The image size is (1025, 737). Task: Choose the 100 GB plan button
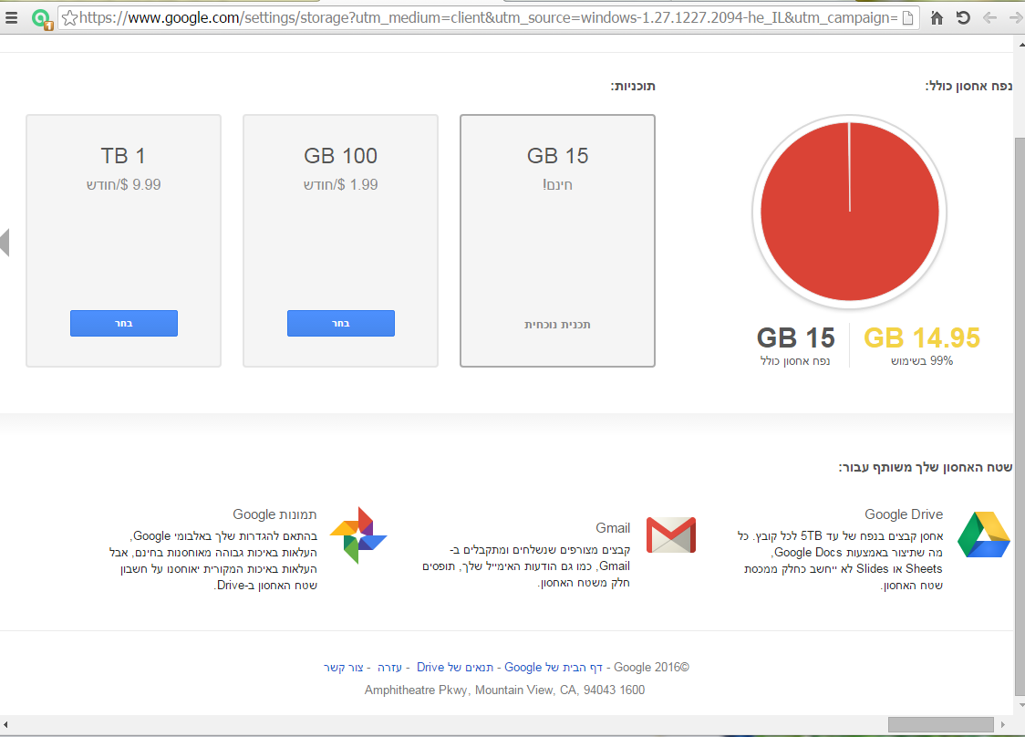[340, 323]
